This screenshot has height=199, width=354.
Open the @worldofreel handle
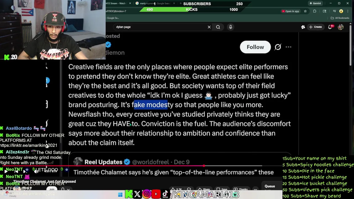[x=150, y=162]
